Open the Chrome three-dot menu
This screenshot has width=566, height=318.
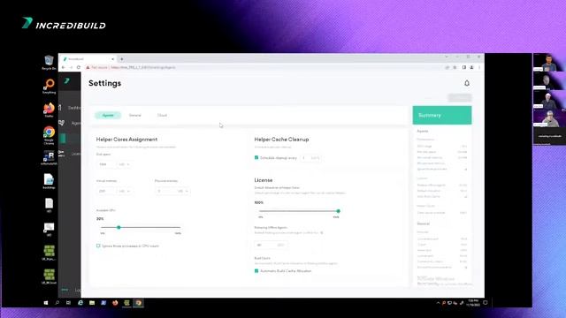tap(479, 67)
